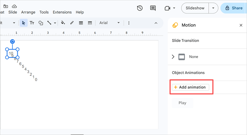247x135 pixels.
Task: Click the number 7 on the slide
Action: coord(18,61)
